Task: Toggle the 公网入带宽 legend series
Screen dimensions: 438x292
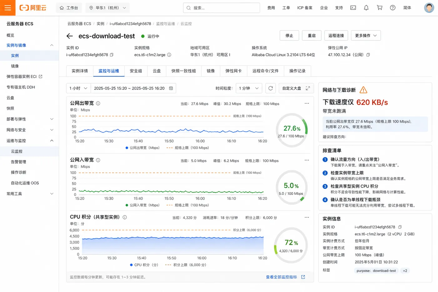Action: click(x=142, y=205)
